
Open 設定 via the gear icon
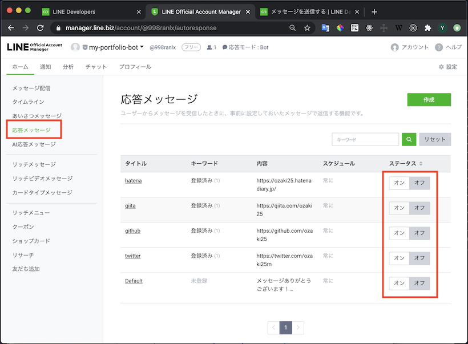[x=441, y=67]
